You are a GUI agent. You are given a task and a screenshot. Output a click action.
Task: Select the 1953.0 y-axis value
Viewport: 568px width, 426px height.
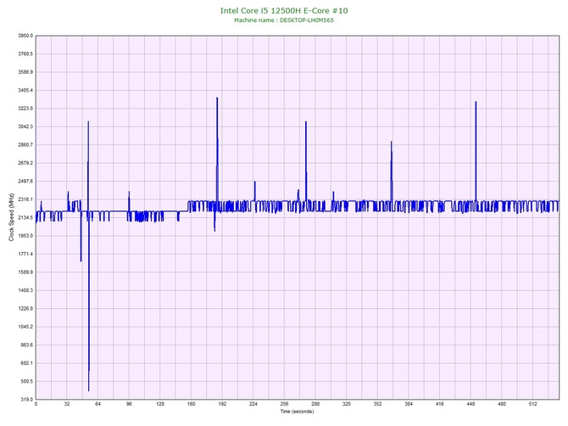25,236
